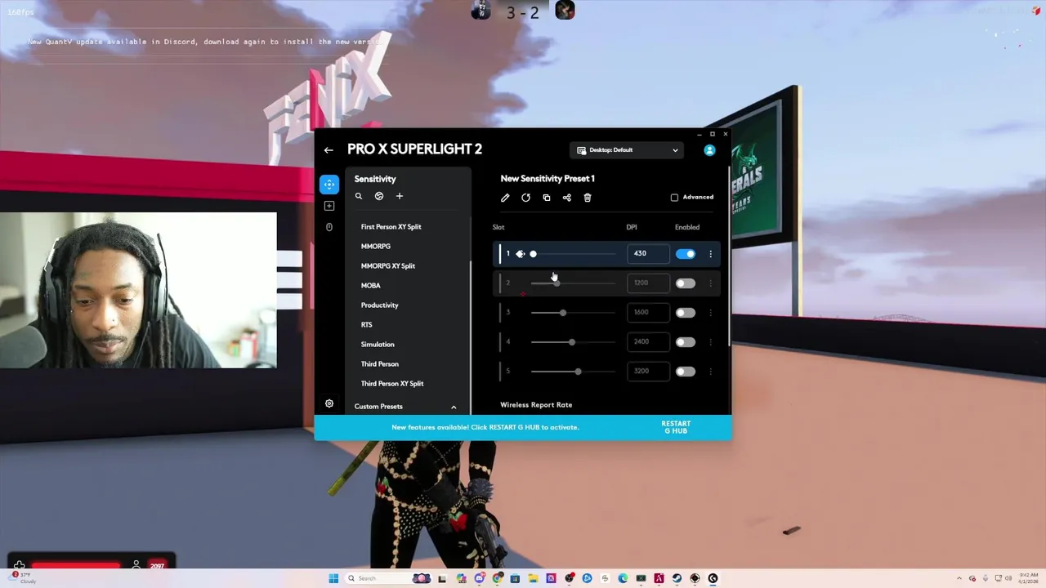1046x588 pixels.
Task: Share the preset using share icon
Action: tap(567, 198)
